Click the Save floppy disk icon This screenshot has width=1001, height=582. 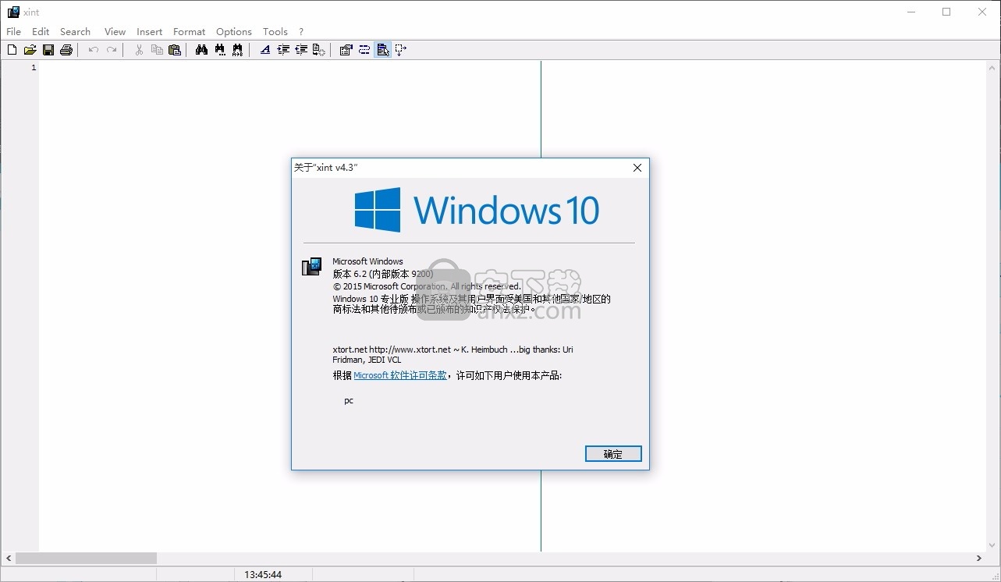(x=48, y=50)
